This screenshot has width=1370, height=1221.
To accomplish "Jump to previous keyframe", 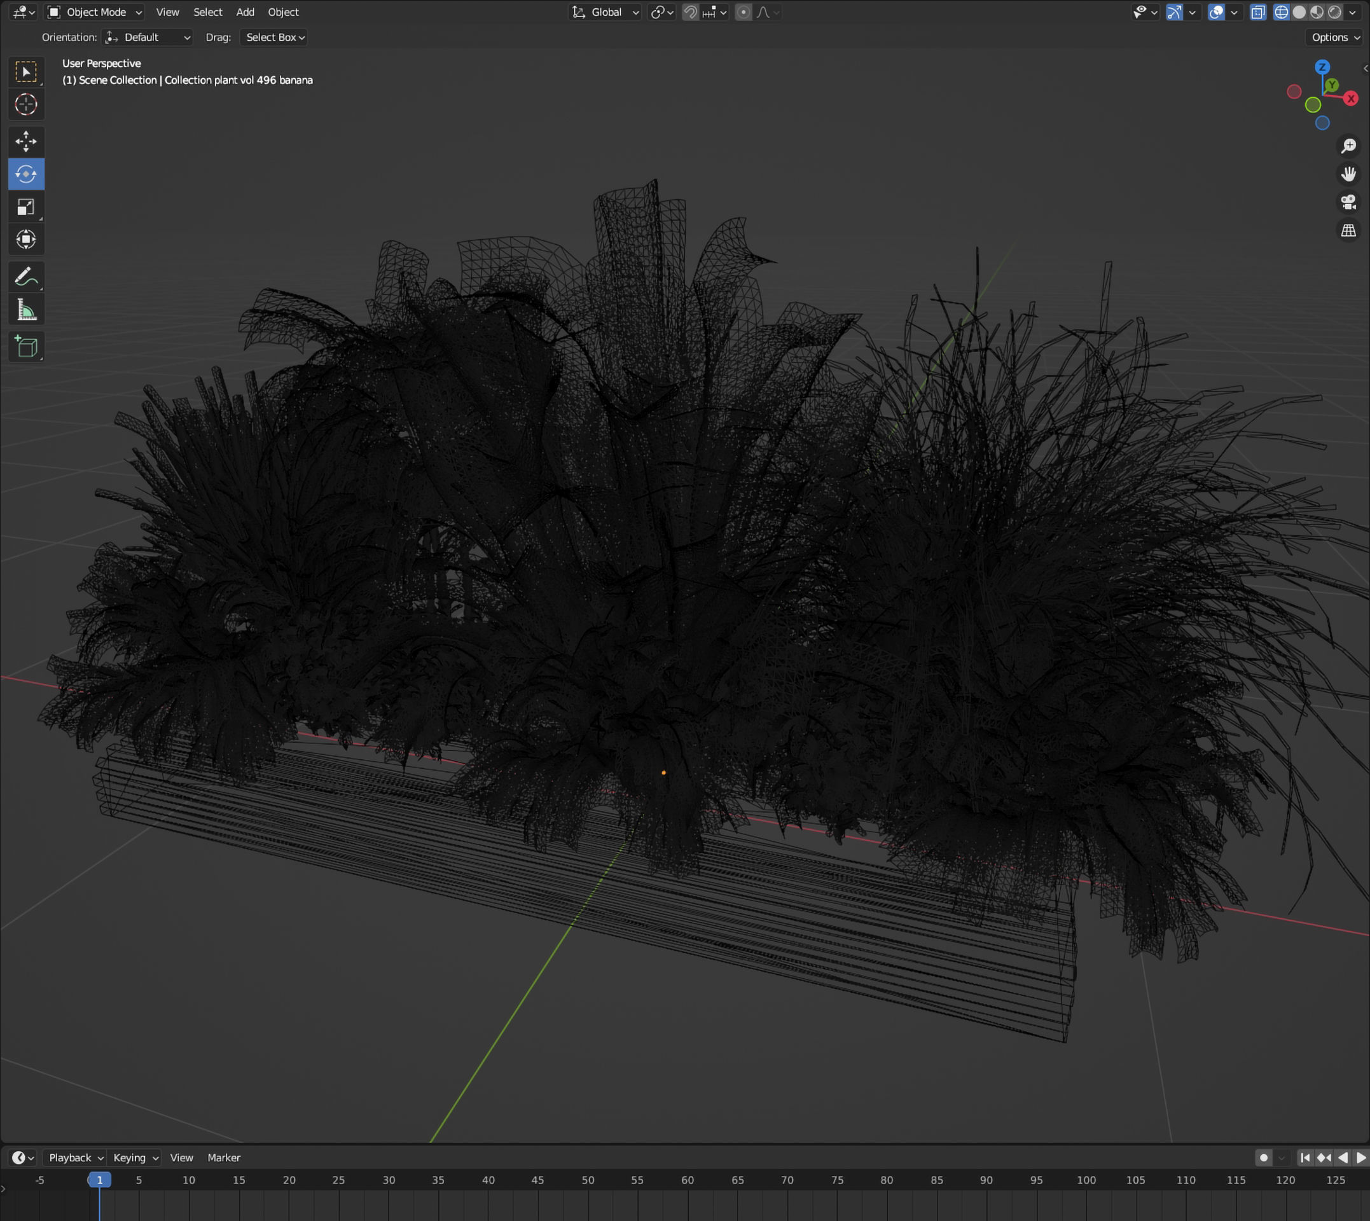I will tap(1324, 1157).
